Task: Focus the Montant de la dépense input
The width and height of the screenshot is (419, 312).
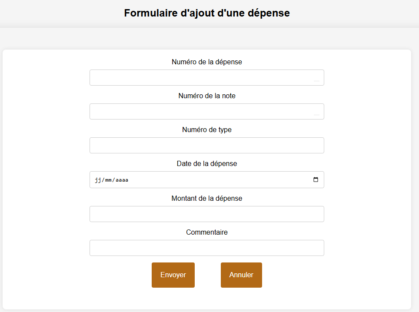Action: [206, 214]
